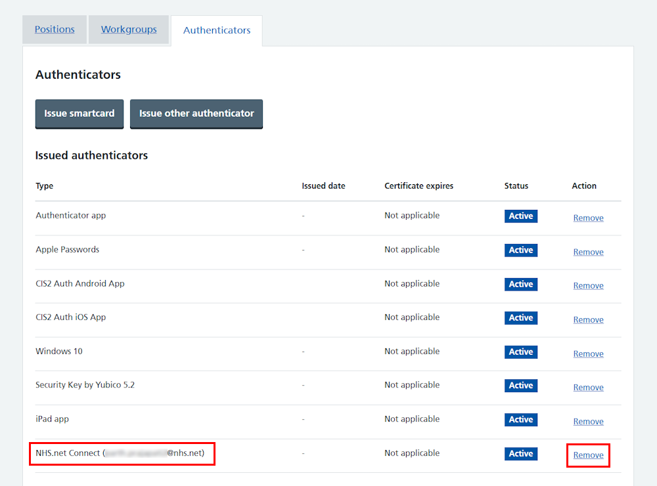Remove the Windows 10 authenticator
This screenshot has width=657, height=486.
pos(588,354)
